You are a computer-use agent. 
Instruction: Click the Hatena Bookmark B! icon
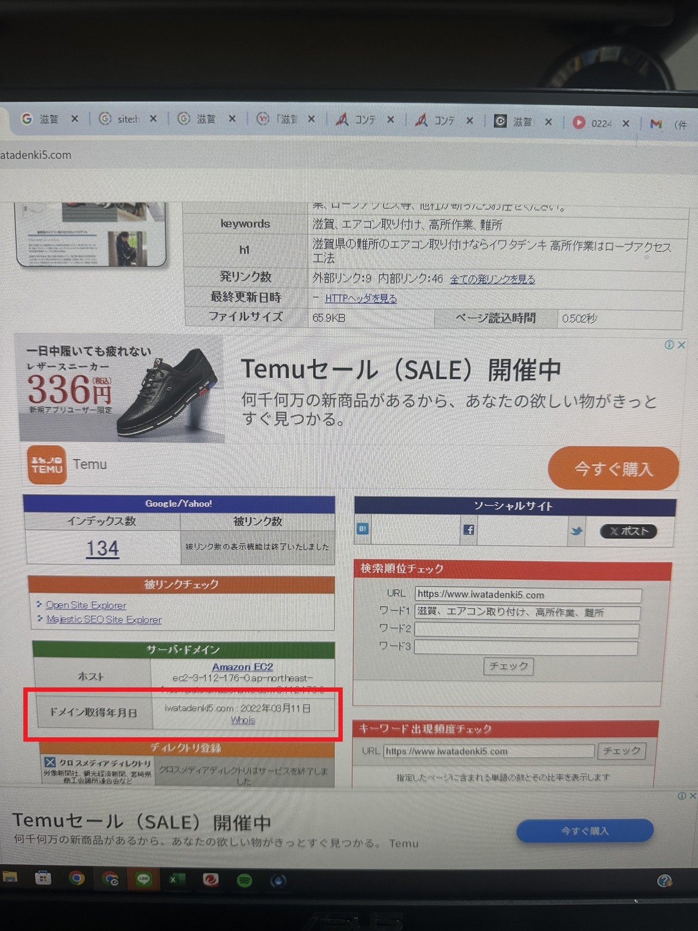pyautogui.click(x=363, y=528)
